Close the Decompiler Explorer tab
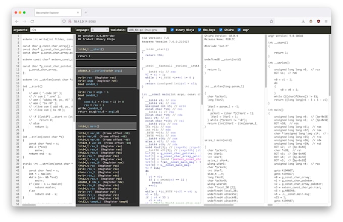This screenshot has width=343, height=222. click(78, 13)
